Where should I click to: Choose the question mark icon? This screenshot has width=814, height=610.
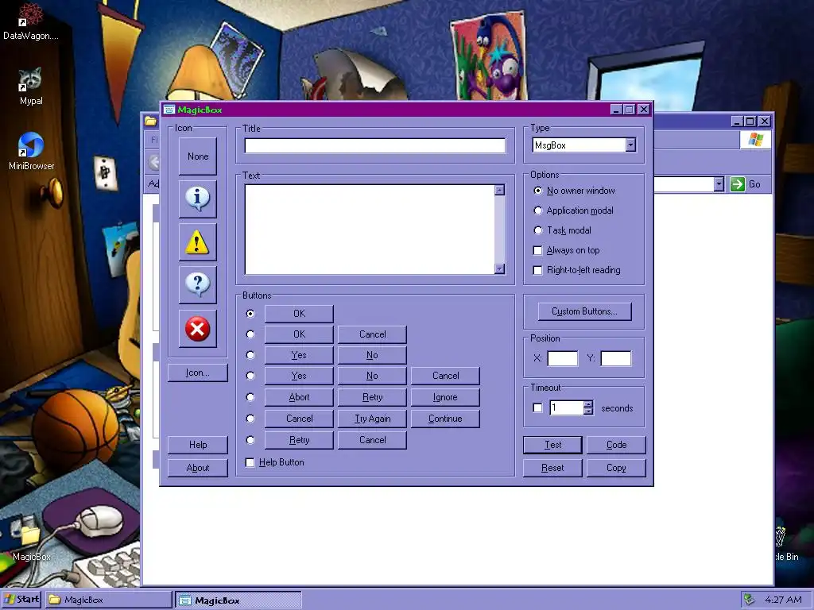pos(198,285)
